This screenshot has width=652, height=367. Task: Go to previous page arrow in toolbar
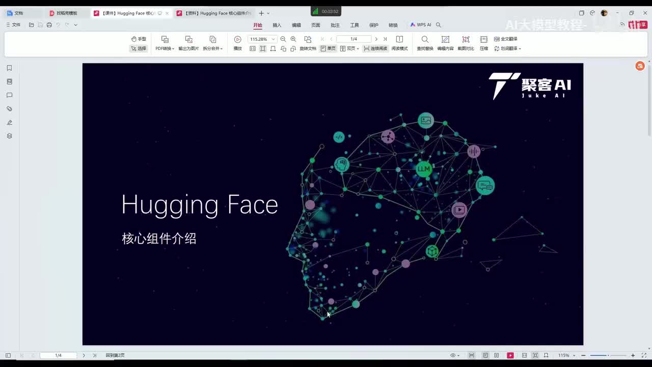(x=331, y=39)
